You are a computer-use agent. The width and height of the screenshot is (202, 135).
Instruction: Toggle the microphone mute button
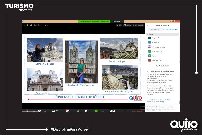click(27, 111)
